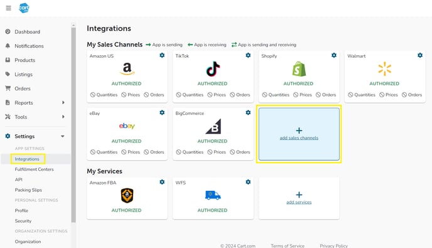Screen dimensions: 432x248
Task: Expand the Tools submenu arrow
Action: click(x=63, y=117)
